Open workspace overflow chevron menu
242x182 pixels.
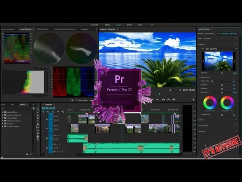click(152, 25)
